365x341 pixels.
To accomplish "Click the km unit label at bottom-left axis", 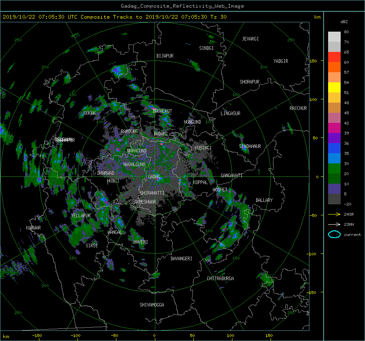I will click(x=6, y=337).
